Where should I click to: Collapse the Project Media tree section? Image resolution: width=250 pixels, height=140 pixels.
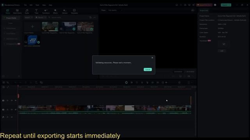pos(4,18)
